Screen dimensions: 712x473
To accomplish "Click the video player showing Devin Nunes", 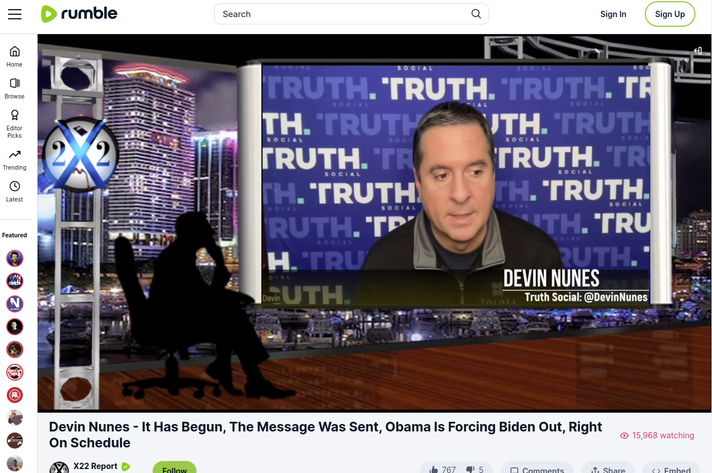I will tap(374, 223).
